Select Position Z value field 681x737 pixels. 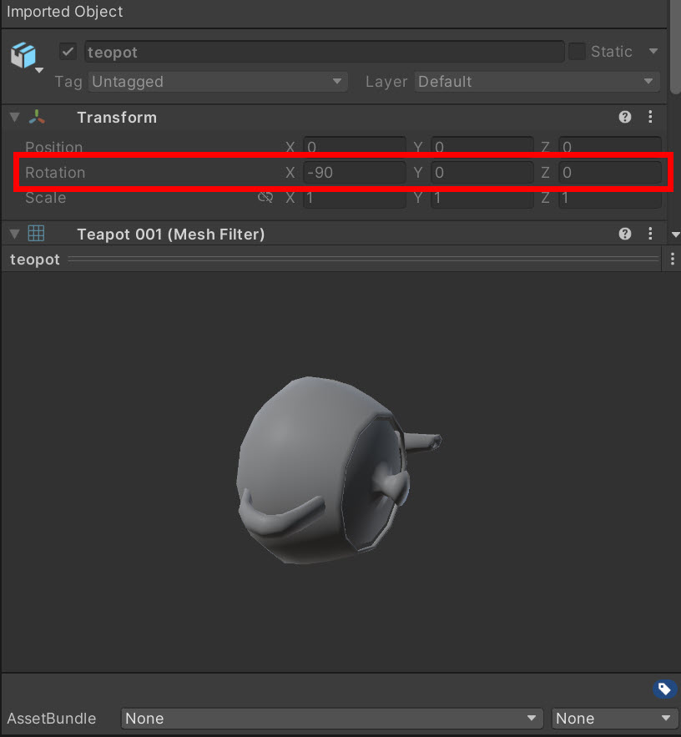[610, 146]
